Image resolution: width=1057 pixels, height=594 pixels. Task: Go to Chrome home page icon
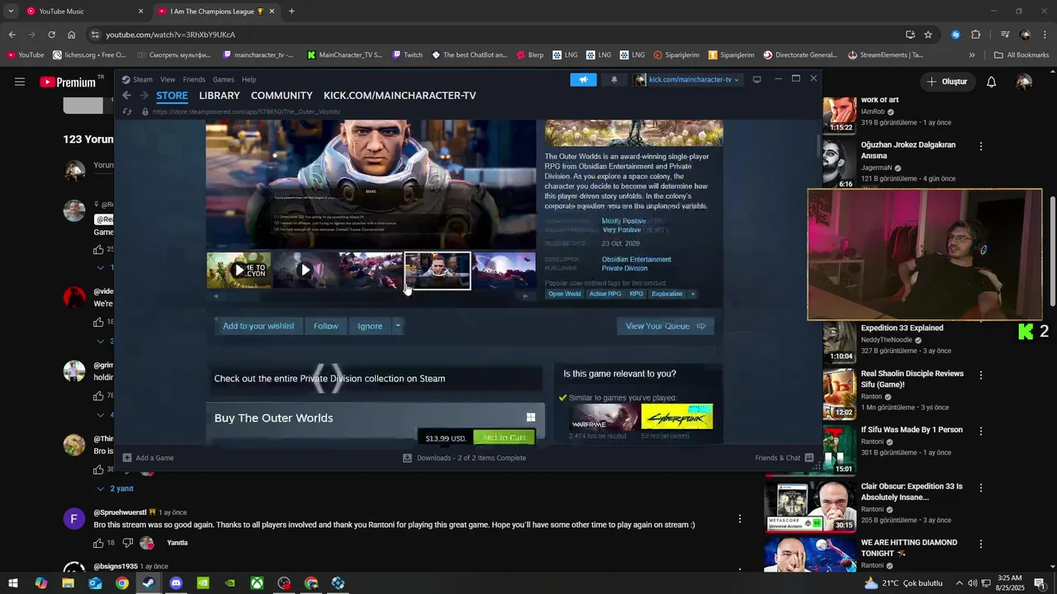coord(72,35)
